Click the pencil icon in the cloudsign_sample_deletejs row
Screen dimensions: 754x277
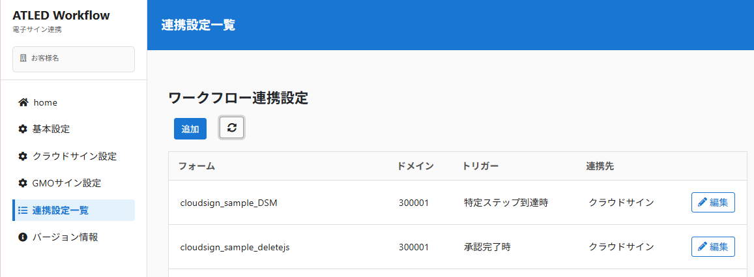[x=702, y=247]
